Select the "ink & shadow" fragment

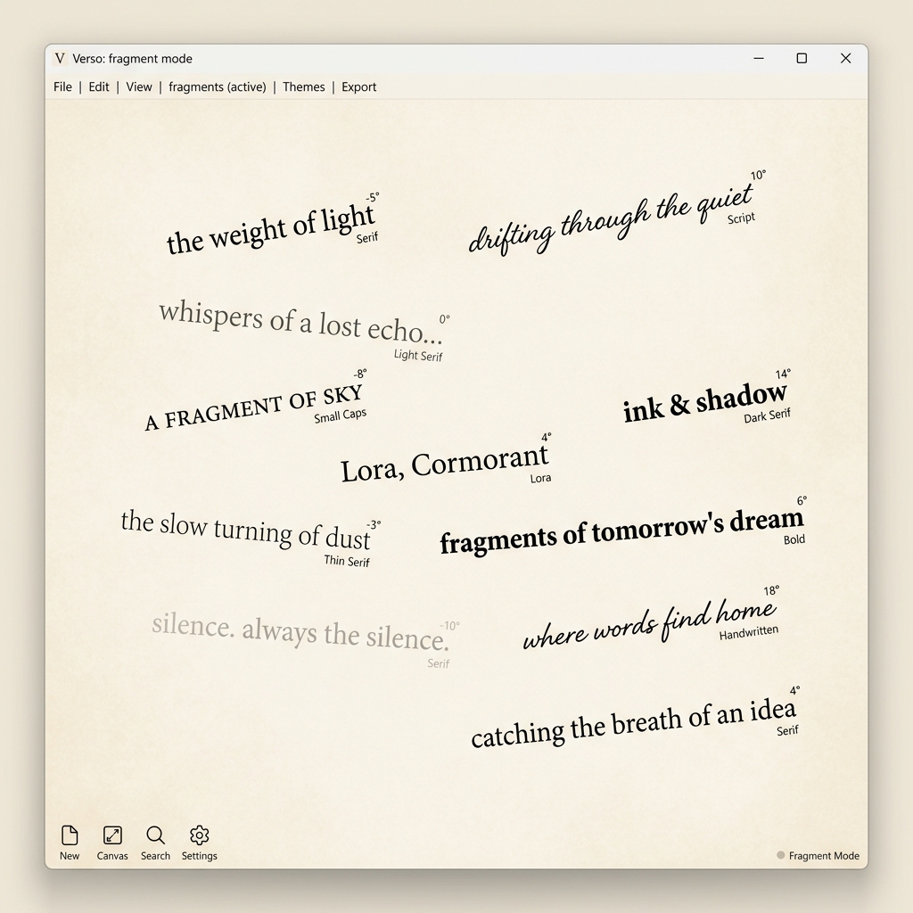click(x=705, y=402)
